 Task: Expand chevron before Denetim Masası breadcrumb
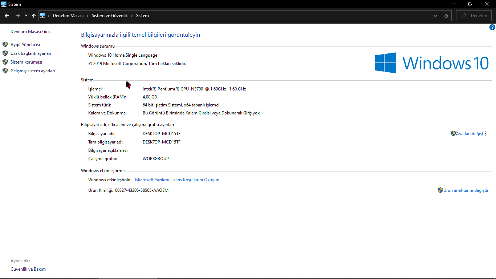click(x=49, y=16)
